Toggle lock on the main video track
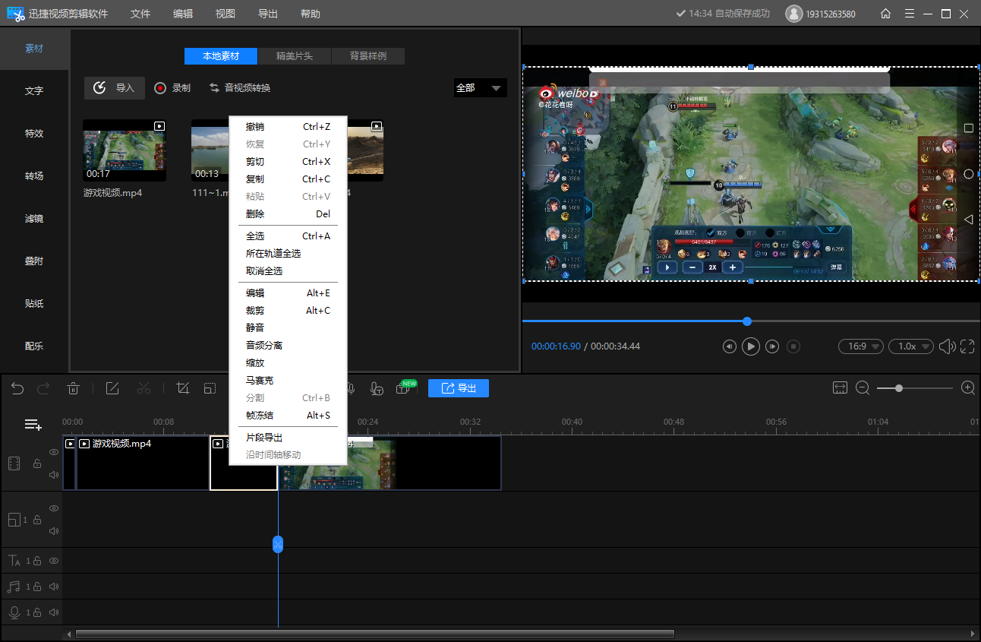981x642 pixels. (x=36, y=463)
